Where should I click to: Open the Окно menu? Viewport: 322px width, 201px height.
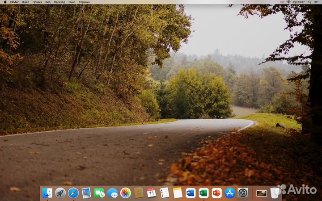tap(72, 2)
